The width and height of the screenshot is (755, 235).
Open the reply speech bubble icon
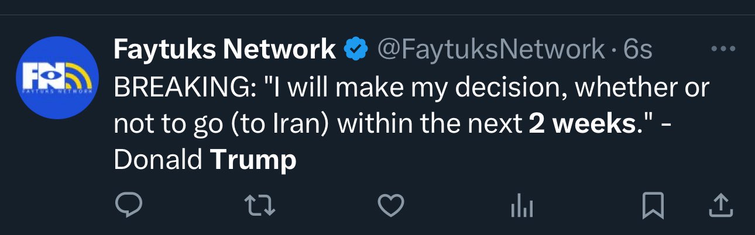[128, 206]
